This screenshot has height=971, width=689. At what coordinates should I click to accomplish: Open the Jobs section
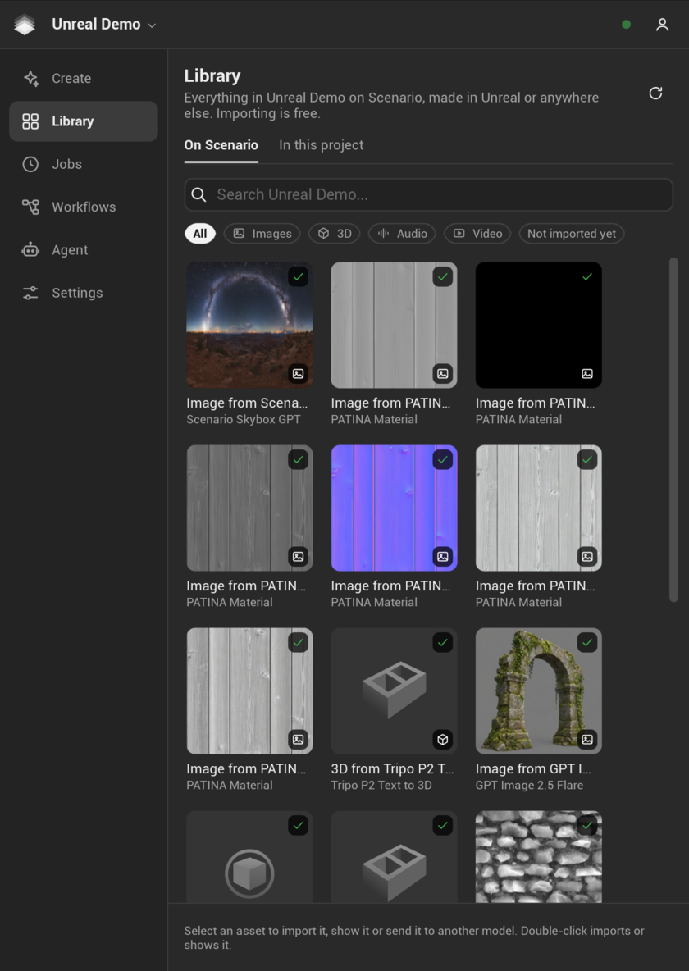[84, 164]
